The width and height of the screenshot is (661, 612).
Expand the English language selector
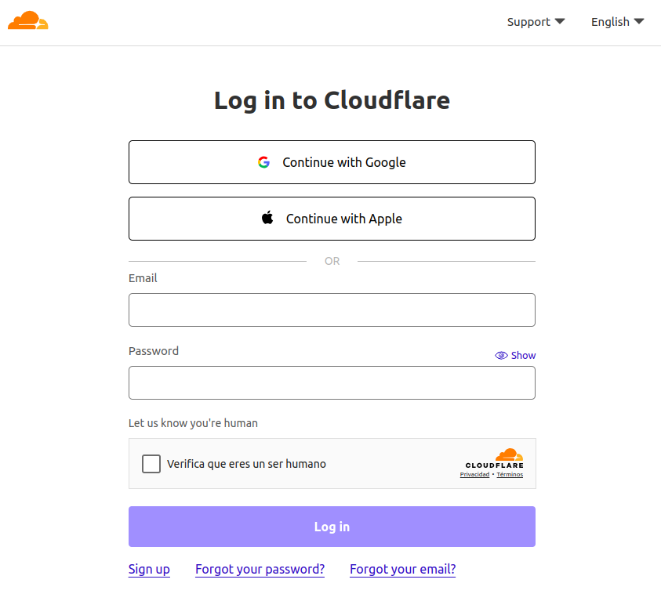pyautogui.click(x=617, y=22)
